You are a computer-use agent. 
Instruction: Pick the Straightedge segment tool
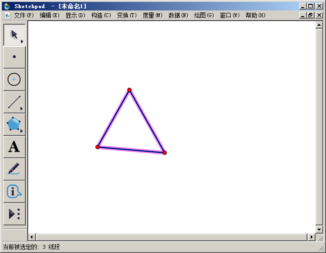tap(14, 101)
